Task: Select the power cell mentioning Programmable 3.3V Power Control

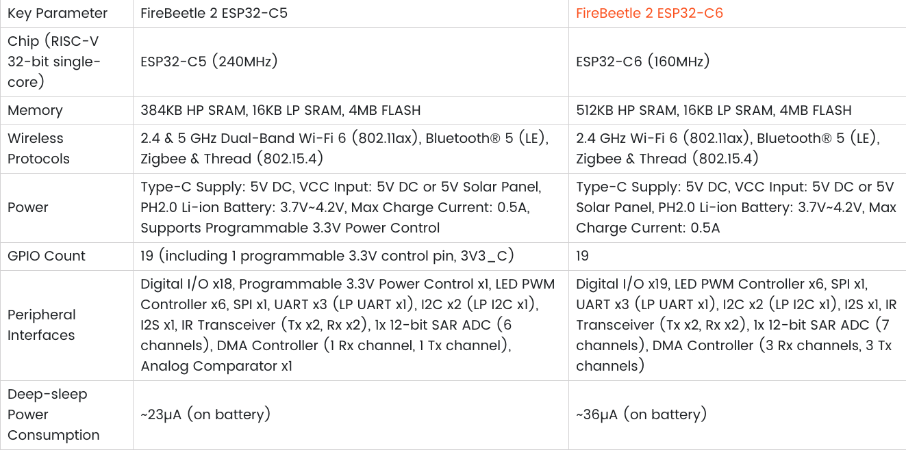Action: click(x=340, y=207)
